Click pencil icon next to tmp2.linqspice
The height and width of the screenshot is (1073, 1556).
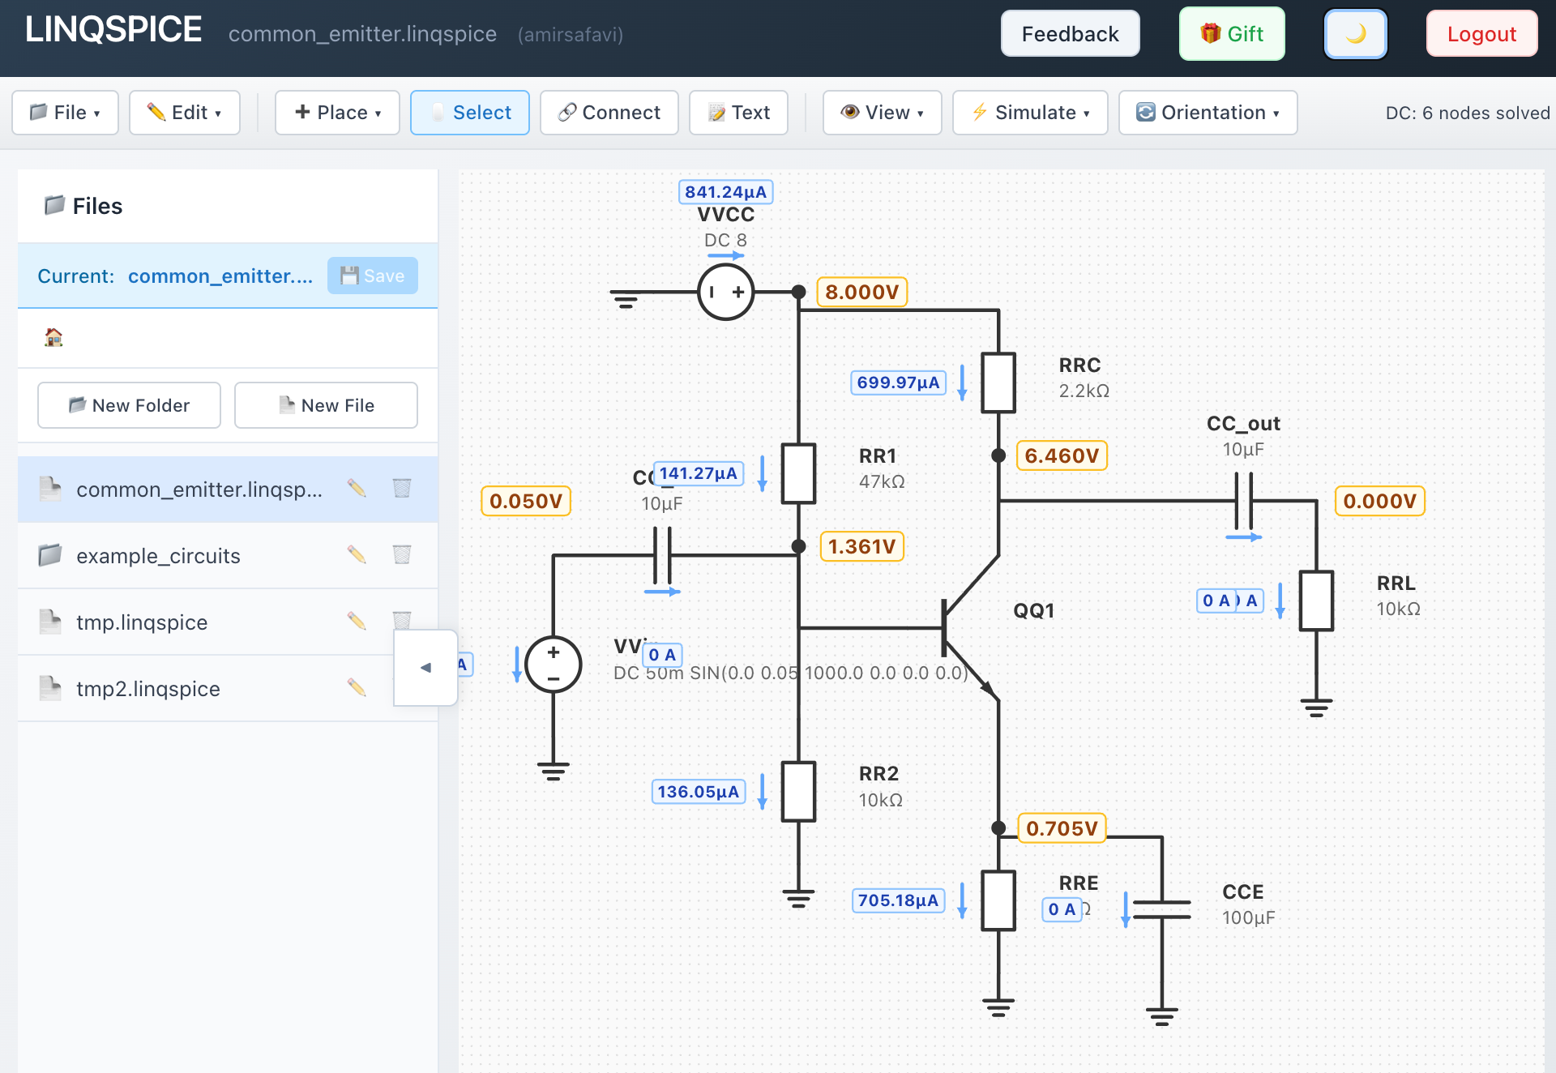(x=357, y=687)
